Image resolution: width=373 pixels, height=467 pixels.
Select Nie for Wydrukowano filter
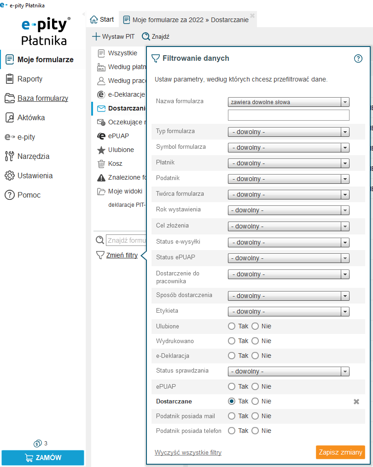pyautogui.click(x=255, y=341)
